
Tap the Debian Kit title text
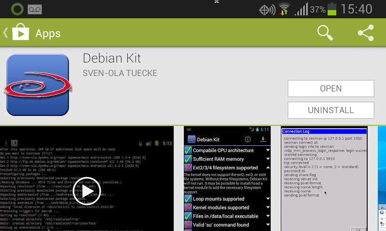(112, 58)
